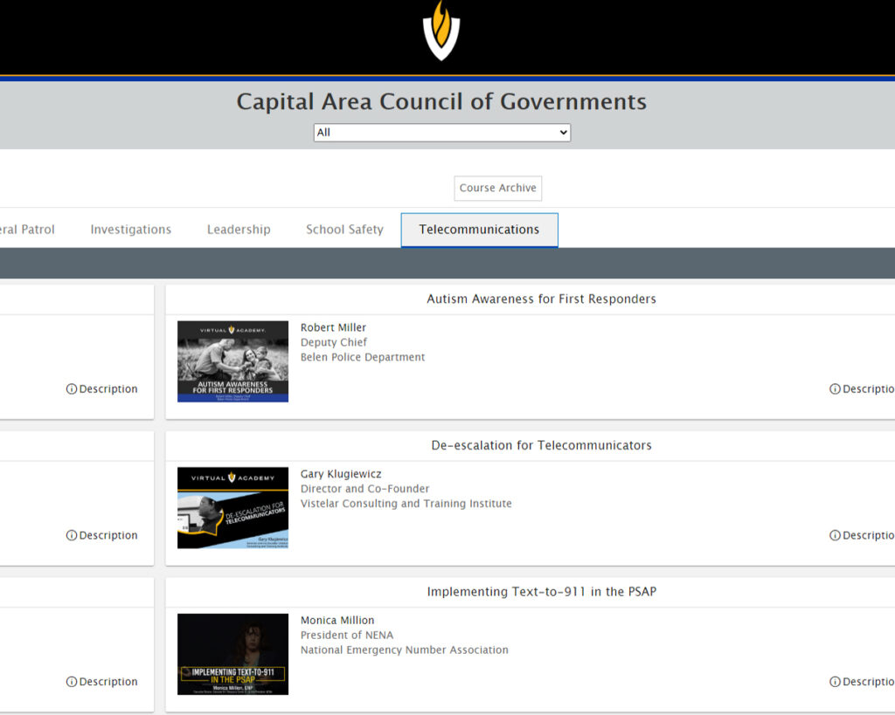Select the Telecommunications tab
This screenshot has height=715, width=895.
[x=480, y=230]
